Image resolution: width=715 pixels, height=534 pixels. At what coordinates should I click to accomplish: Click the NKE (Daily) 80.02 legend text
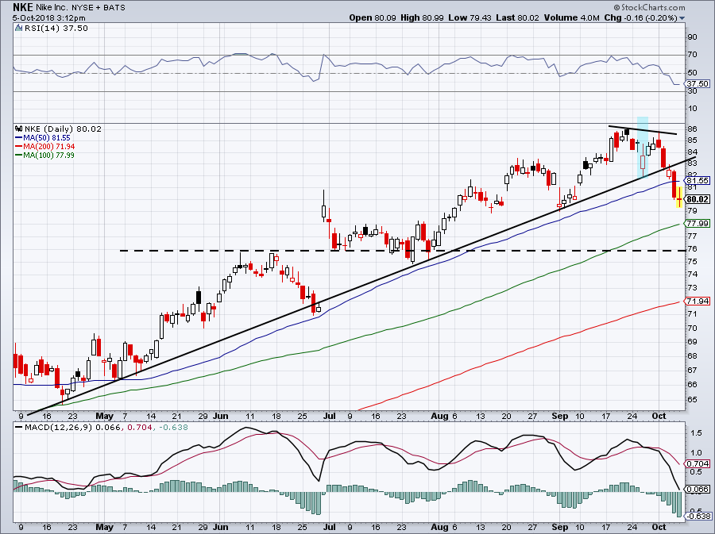[63, 129]
